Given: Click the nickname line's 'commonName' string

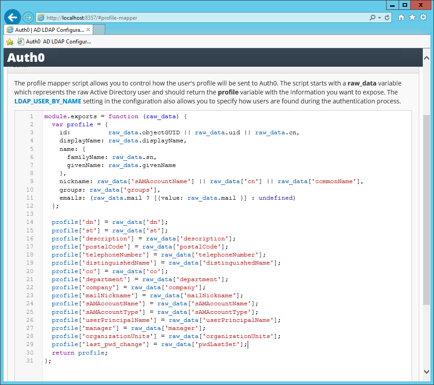Looking at the screenshot, I should (334, 181).
